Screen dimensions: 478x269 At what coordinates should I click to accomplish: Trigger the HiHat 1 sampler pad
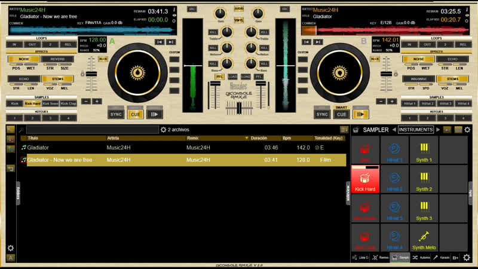[394, 150]
